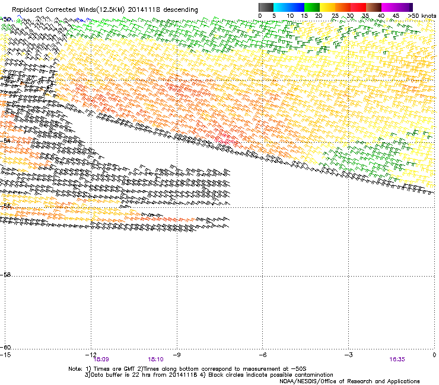The height and width of the screenshot is (385, 439).
Task: Click the magenta 40-45 knots legend swatch
Action: click(389, 7)
